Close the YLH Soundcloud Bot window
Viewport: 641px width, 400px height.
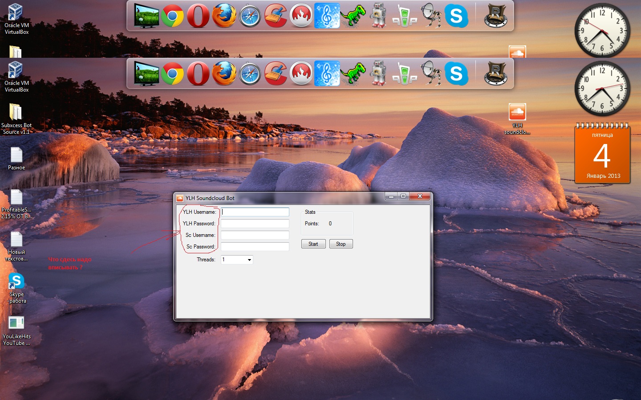pos(420,196)
